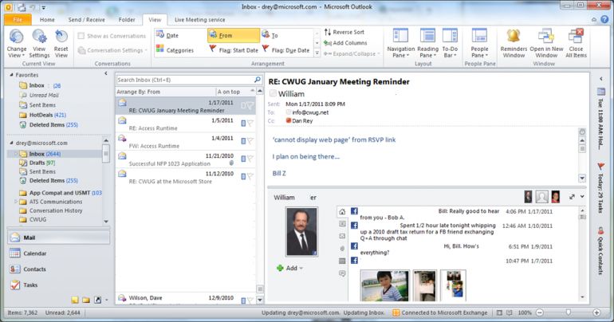Flag the 1/5/2011 Access Runtime message
This screenshot has height=322, width=614.
pyautogui.click(x=250, y=124)
